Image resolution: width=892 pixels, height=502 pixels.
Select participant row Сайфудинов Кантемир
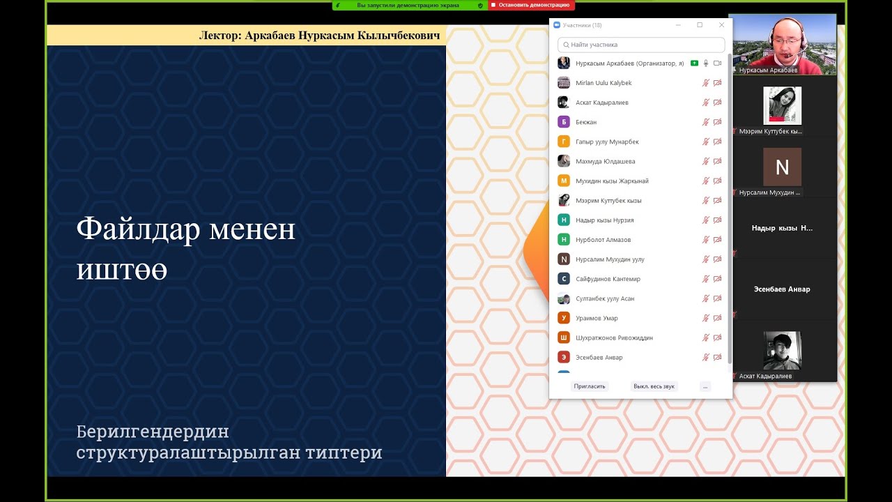point(641,278)
